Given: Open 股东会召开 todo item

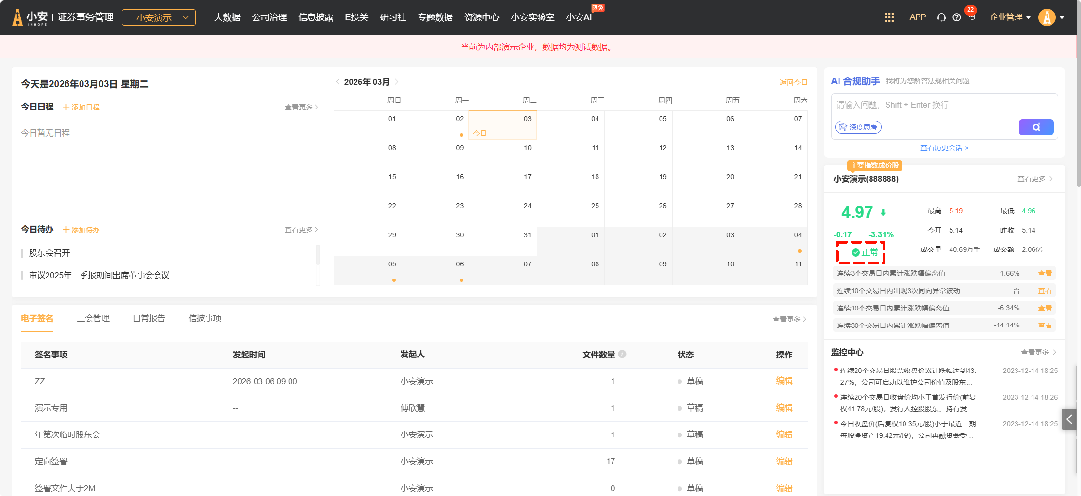Looking at the screenshot, I should click(49, 253).
